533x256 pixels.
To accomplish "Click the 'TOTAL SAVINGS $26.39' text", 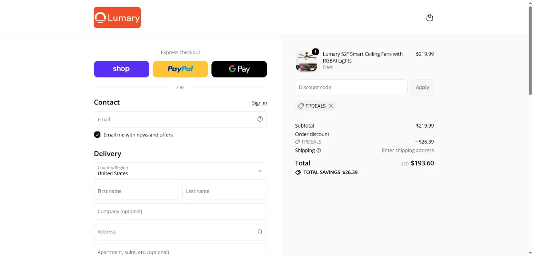I will tap(330, 172).
